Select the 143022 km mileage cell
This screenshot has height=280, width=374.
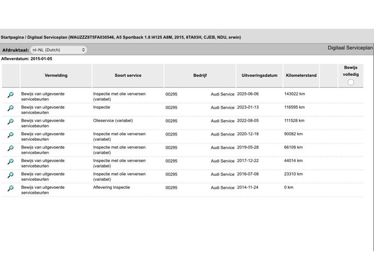pos(294,94)
